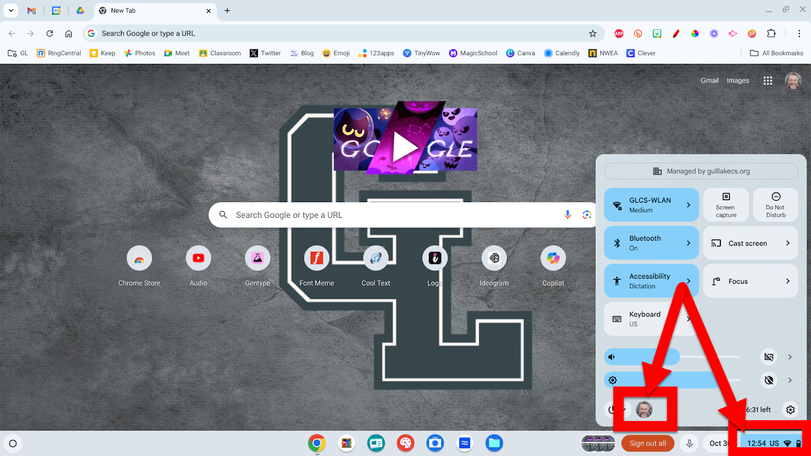811x456 pixels.
Task: Click the Bitly extension icon
Action: coord(638,33)
